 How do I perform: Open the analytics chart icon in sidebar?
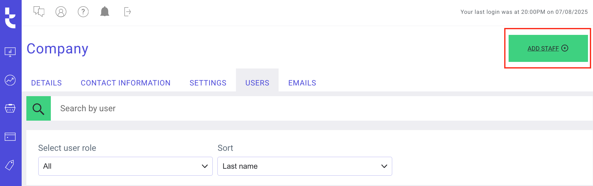point(10,80)
